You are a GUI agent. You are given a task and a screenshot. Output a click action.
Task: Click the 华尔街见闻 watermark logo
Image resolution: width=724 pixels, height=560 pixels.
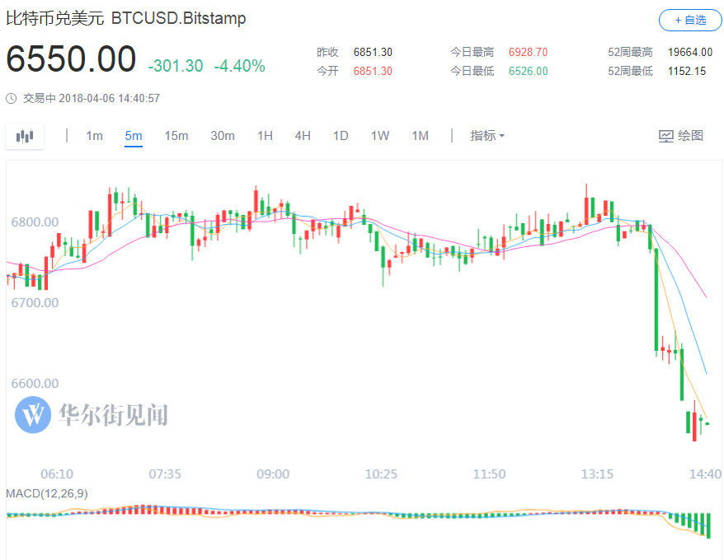pyautogui.click(x=33, y=414)
